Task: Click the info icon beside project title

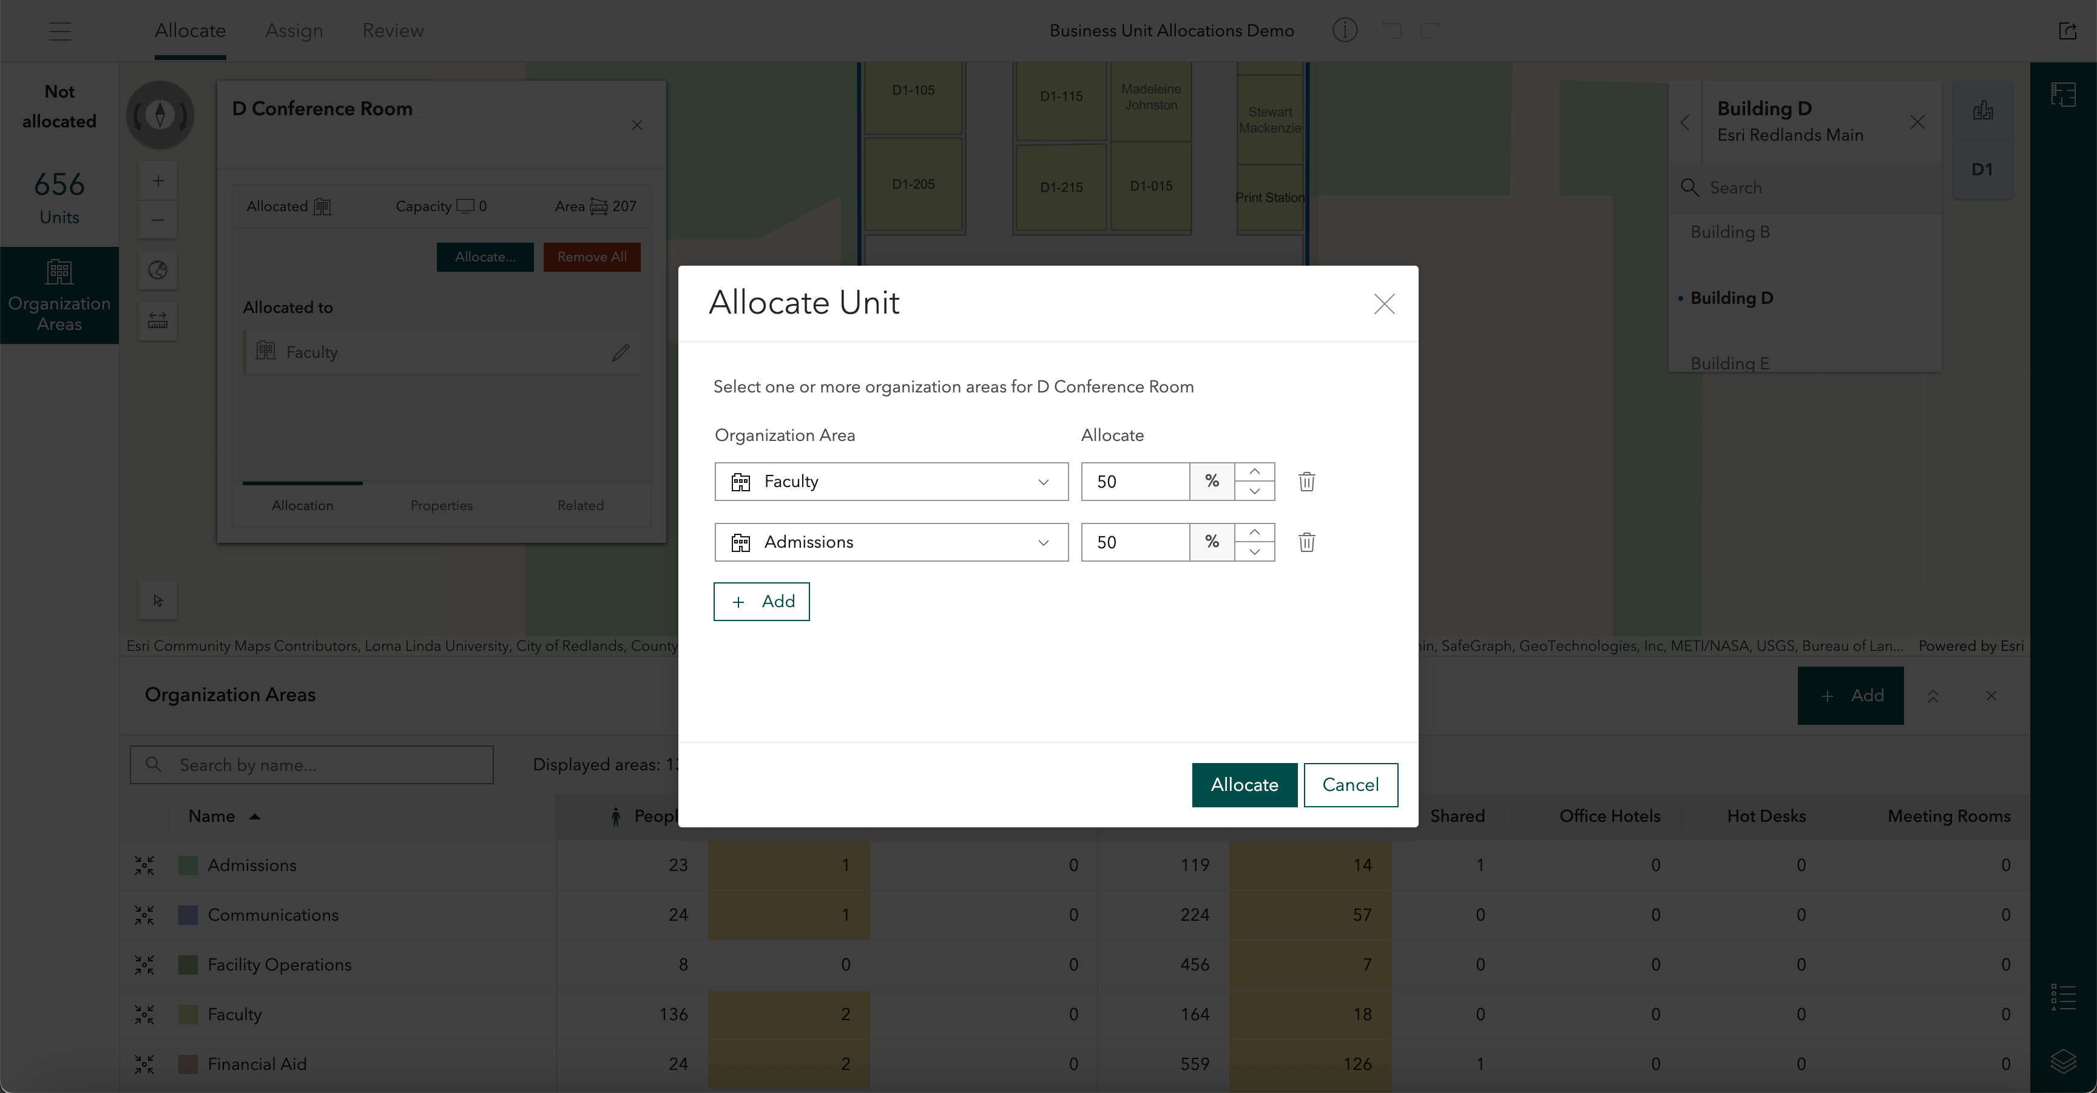Action: [x=1344, y=31]
